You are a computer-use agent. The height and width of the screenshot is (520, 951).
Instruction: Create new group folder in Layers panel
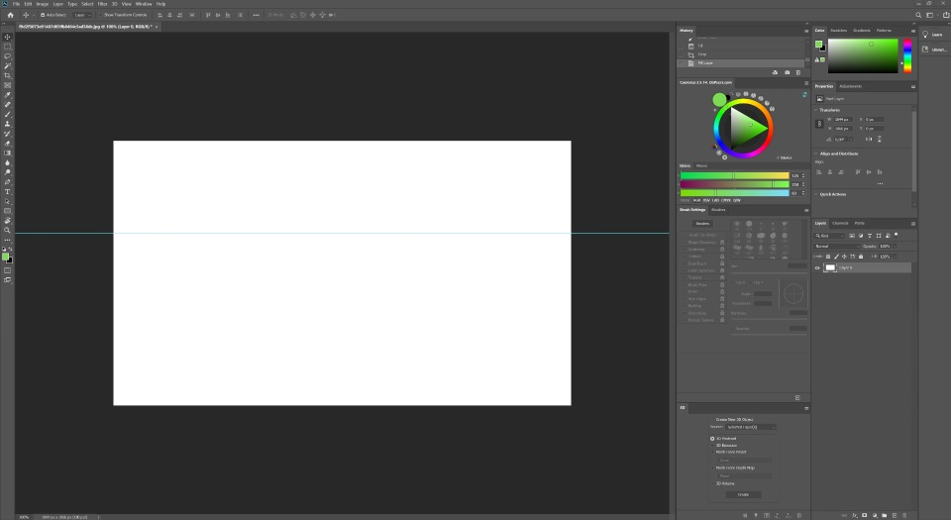tap(885, 516)
